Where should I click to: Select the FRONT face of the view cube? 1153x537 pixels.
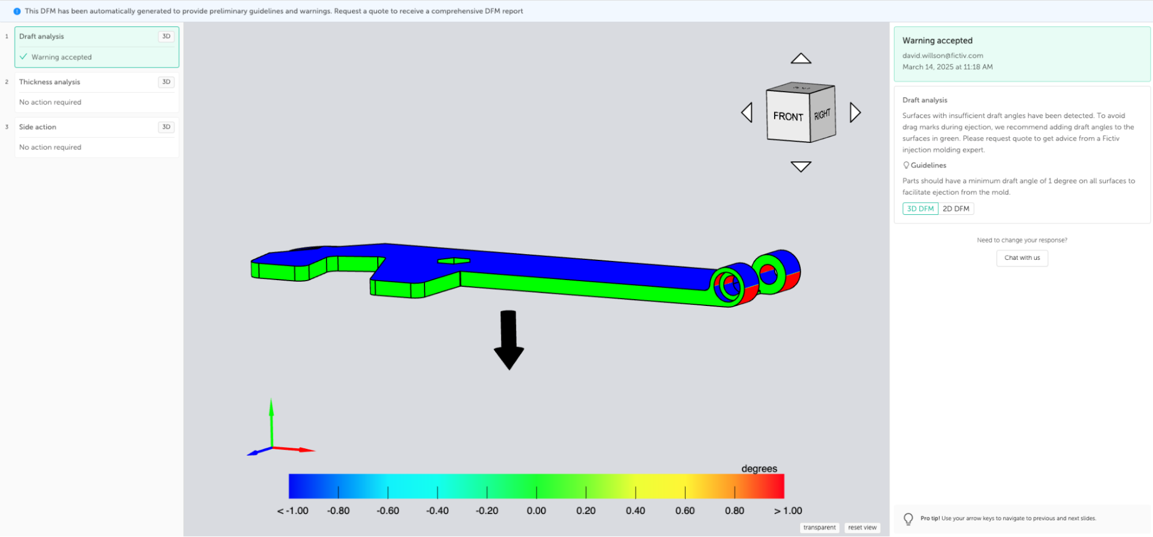point(788,116)
